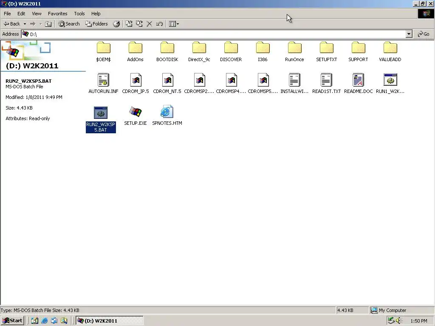435x326 pixels.
Task: Toggle the Folders pane button
Action: [x=96, y=24]
